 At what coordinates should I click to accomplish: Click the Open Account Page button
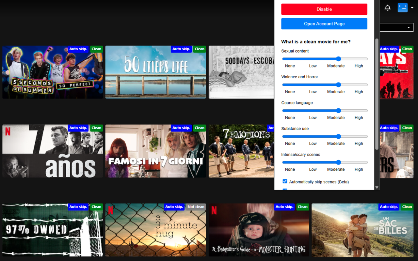click(x=324, y=24)
